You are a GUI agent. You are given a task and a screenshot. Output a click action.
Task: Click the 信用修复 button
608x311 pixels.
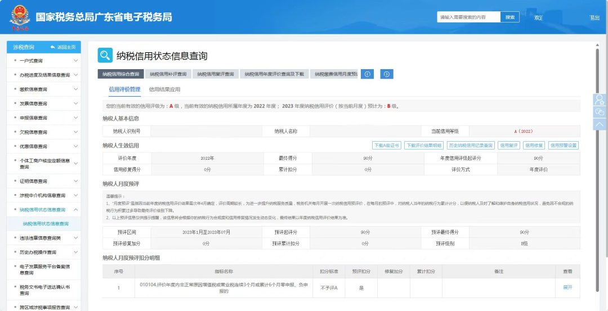[534, 146]
